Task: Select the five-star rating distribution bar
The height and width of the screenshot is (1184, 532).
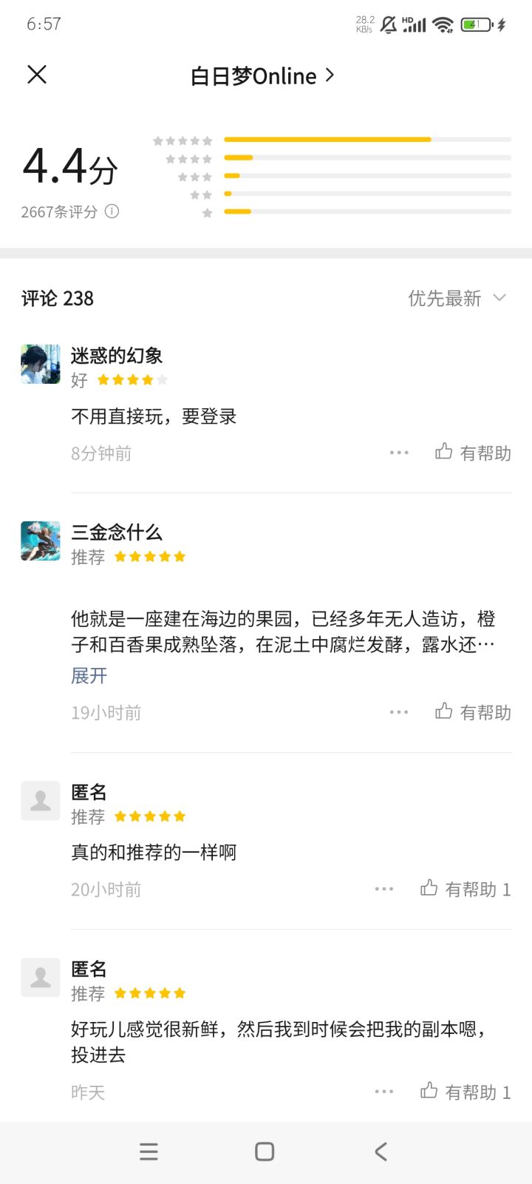Action: point(367,140)
